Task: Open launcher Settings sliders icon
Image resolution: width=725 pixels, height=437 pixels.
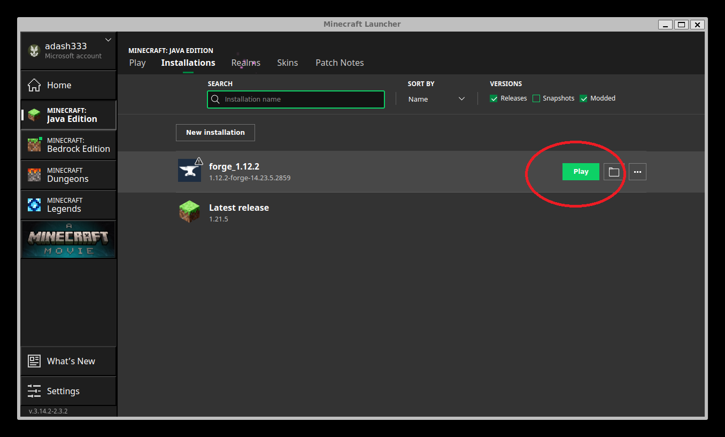Action: click(34, 391)
